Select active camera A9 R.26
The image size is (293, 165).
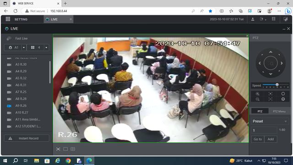pos(21,106)
